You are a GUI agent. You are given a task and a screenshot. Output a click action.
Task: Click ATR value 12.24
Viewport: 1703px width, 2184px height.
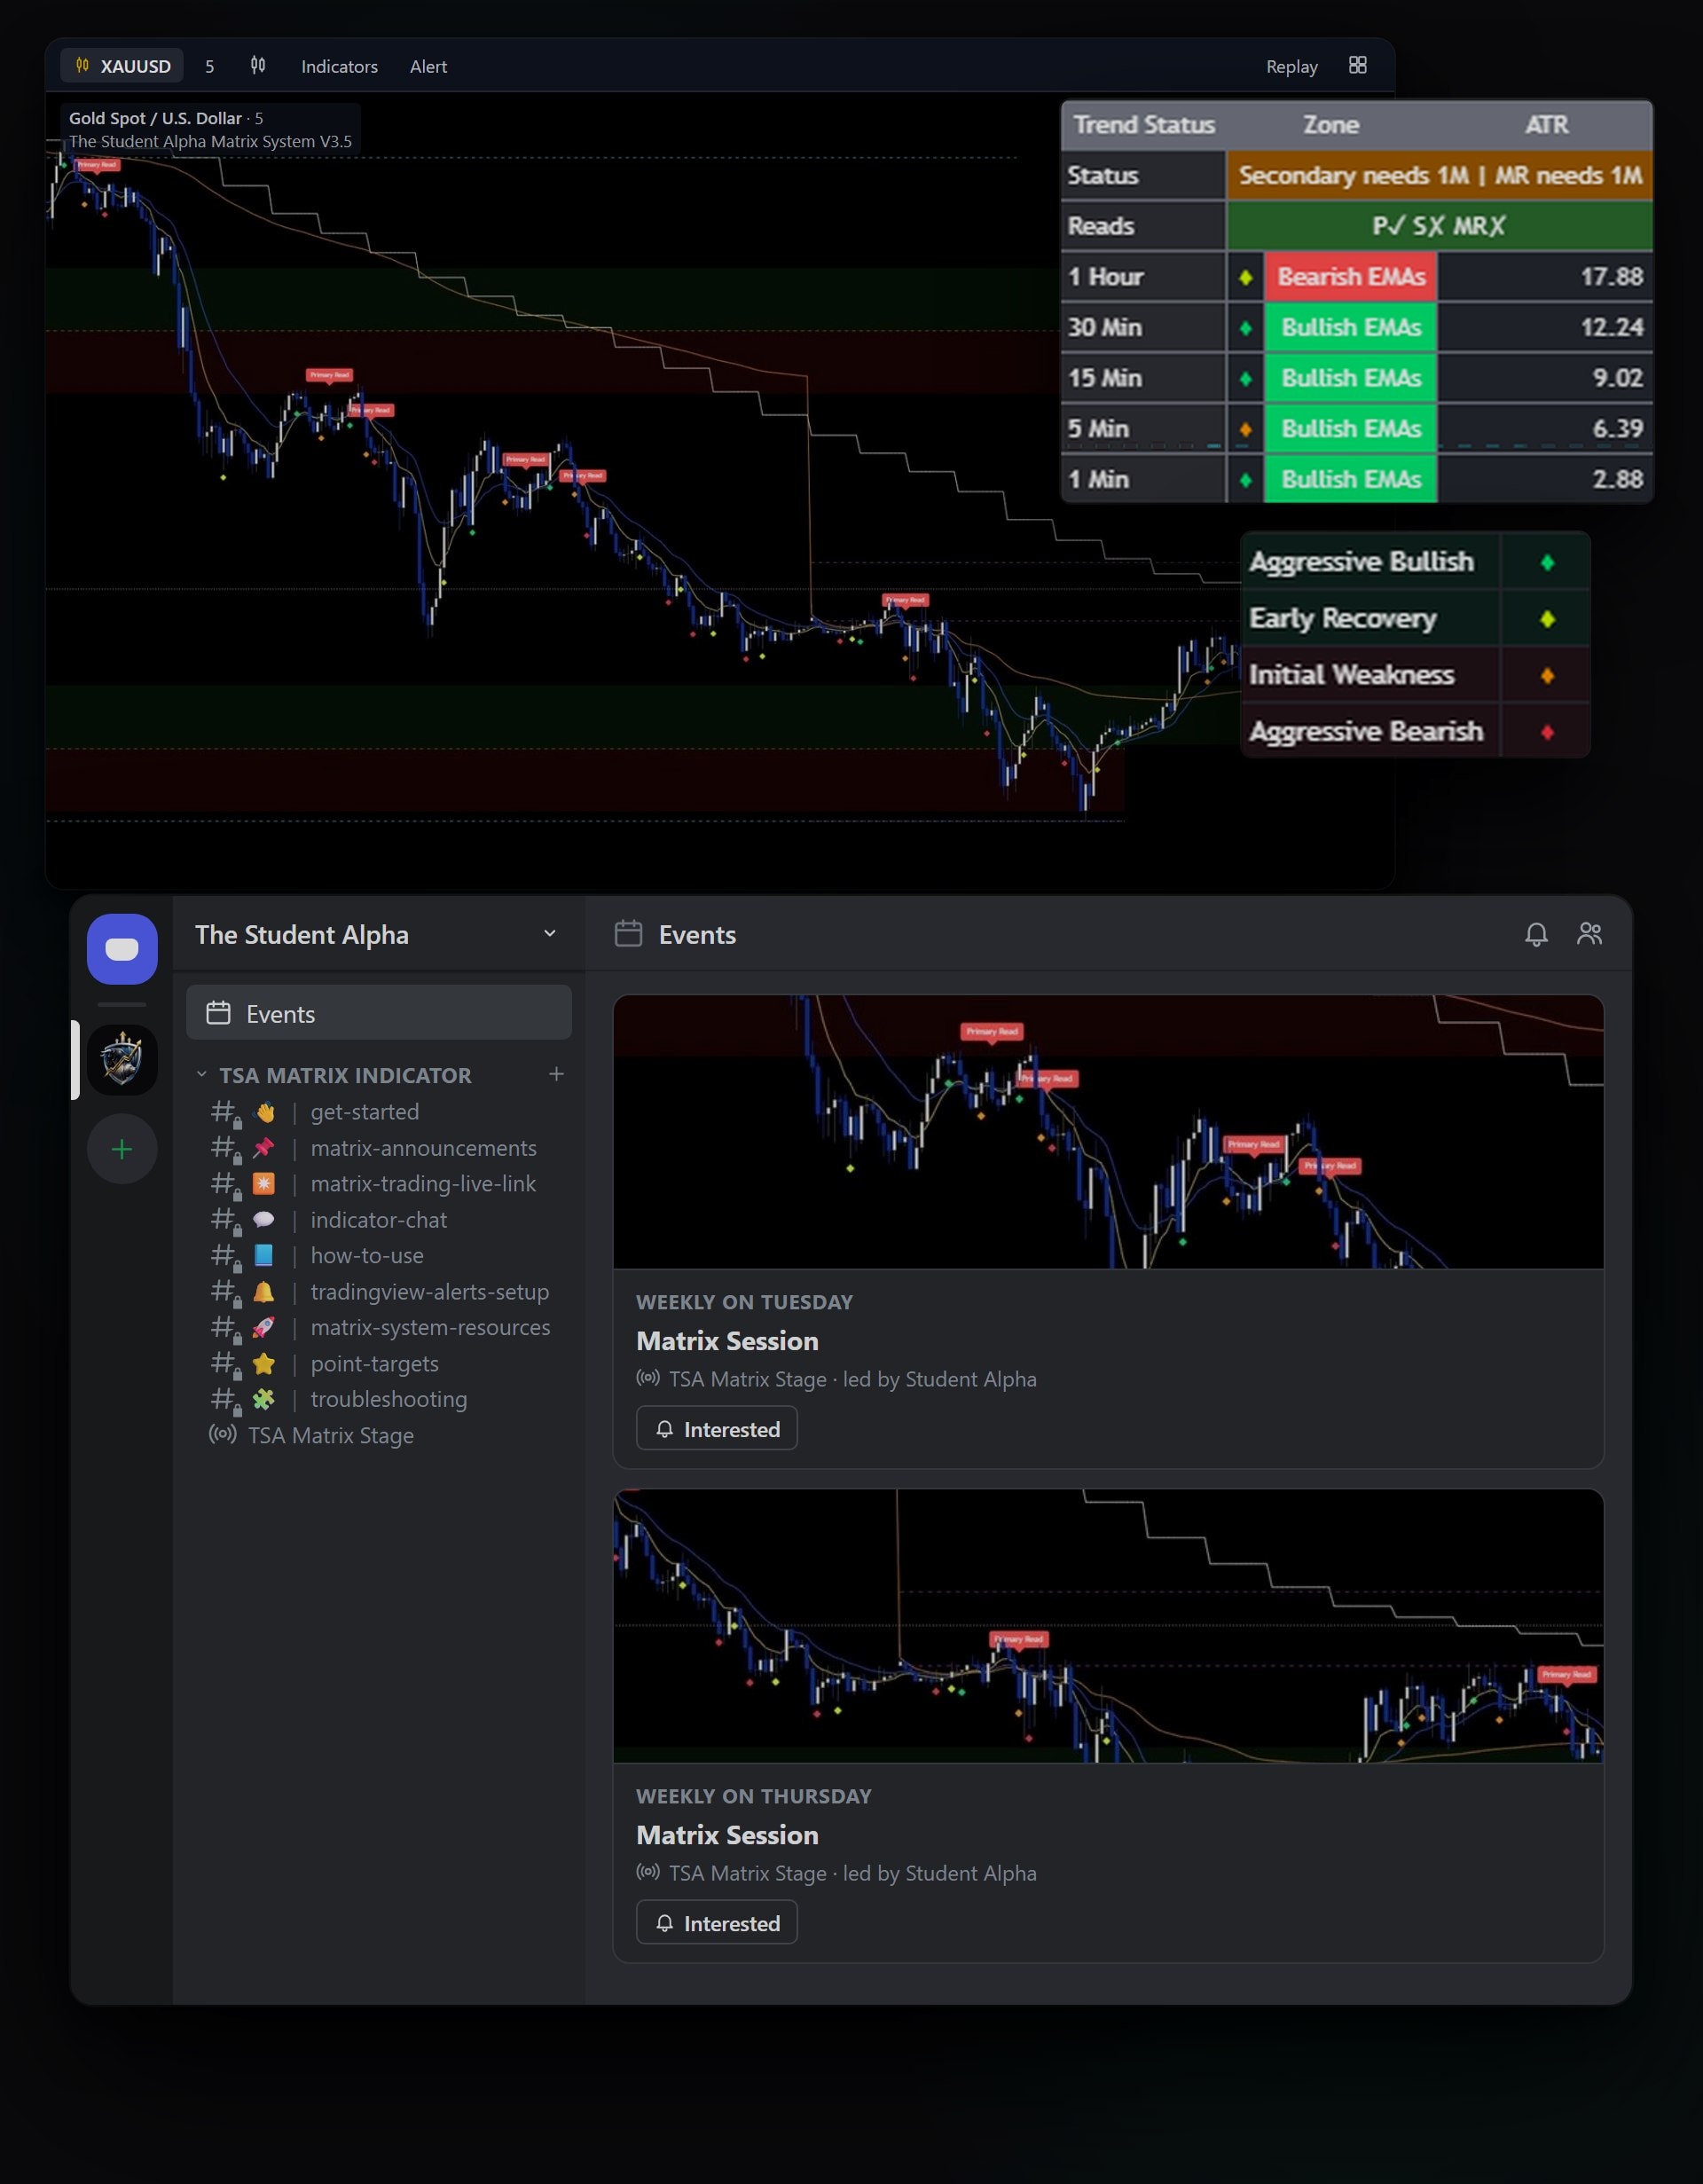pyautogui.click(x=1611, y=327)
